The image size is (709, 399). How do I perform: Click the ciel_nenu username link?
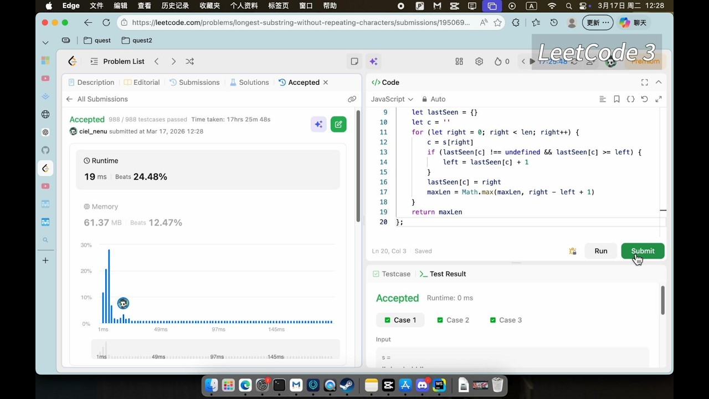(93, 131)
